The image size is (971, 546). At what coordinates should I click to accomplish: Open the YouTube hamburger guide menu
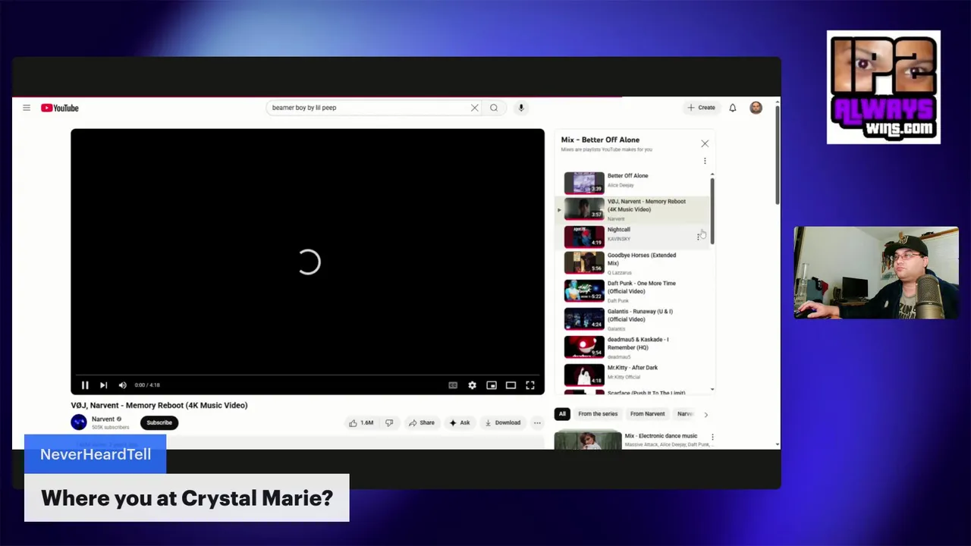tap(27, 108)
